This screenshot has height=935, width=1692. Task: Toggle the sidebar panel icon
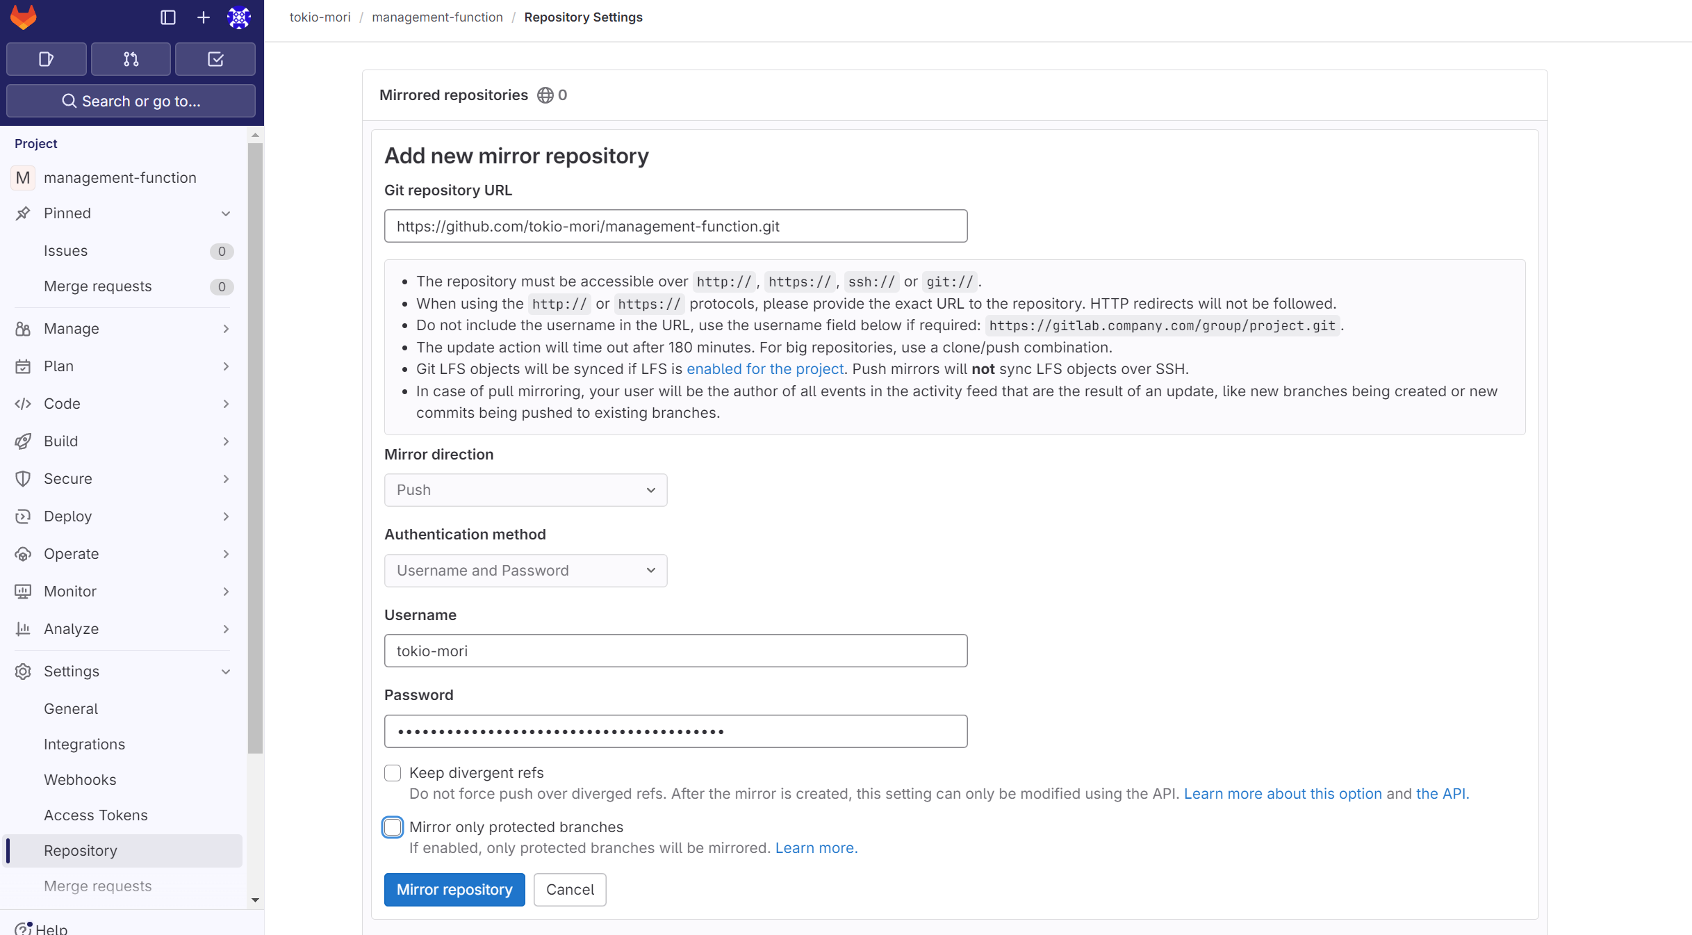pyautogui.click(x=167, y=17)
